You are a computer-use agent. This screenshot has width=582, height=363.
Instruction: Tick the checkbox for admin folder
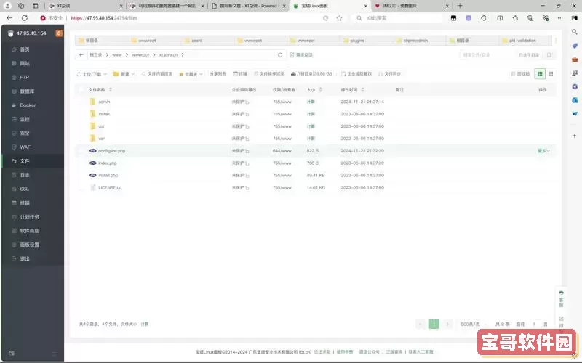point(81,102)
